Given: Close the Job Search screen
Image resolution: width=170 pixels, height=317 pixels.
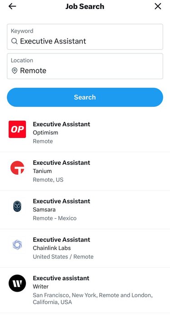Looking at the screenshot, I should [158, 6].
